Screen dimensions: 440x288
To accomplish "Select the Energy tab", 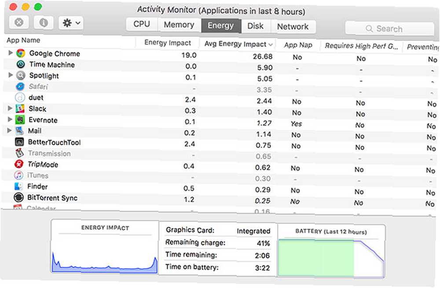I will point(221,25).
